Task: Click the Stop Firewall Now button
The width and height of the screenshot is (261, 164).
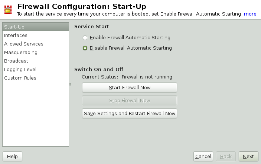Action: [129, 100]
